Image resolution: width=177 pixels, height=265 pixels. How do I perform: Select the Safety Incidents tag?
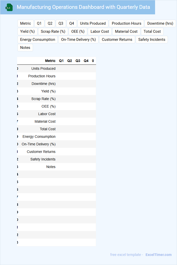point(152,40)
